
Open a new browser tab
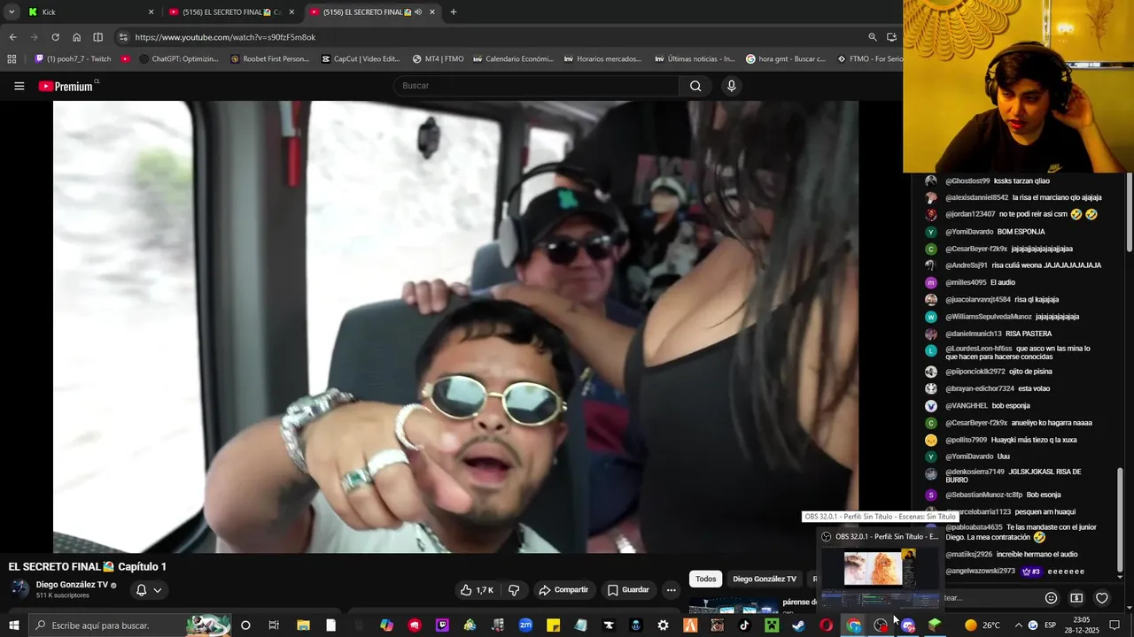pyautogui.click(x=454, y=12)
